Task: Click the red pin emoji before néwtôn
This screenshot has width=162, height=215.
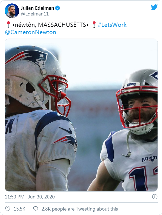Action: click(8, 25)
